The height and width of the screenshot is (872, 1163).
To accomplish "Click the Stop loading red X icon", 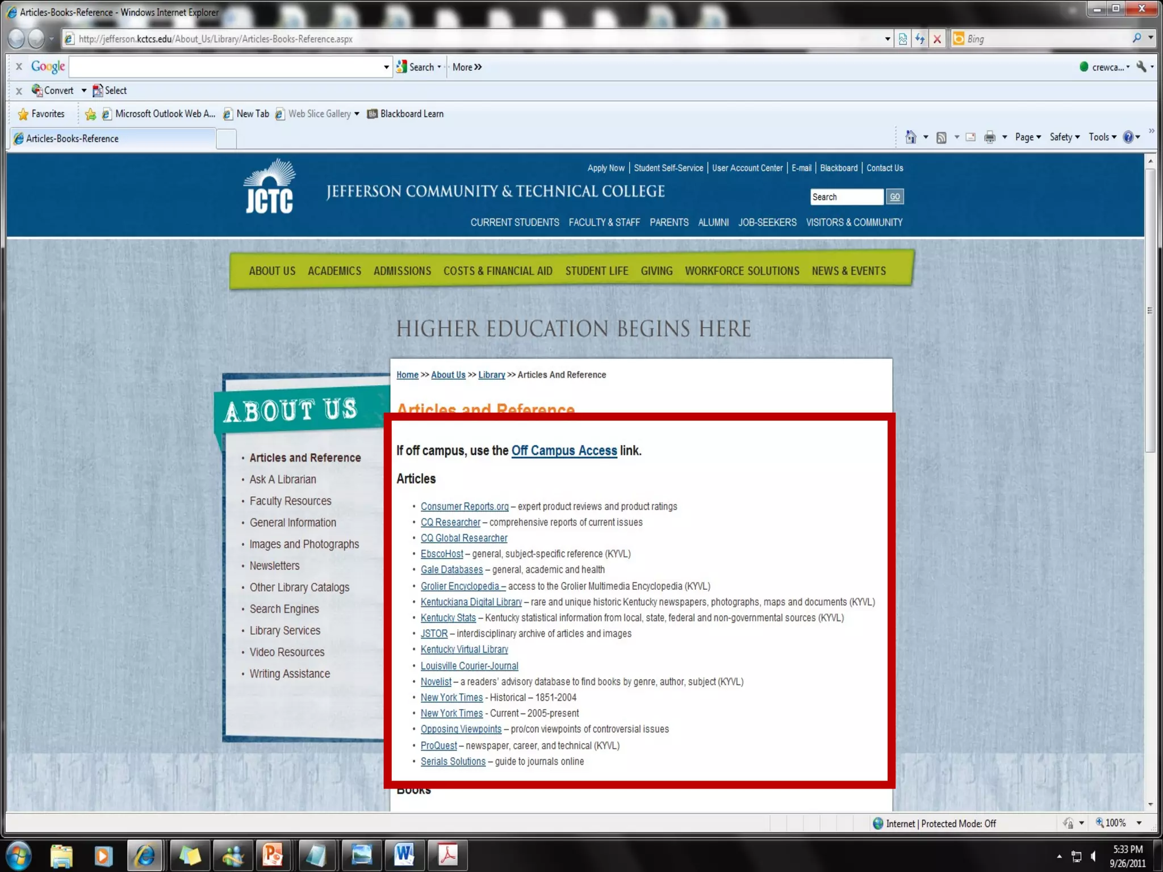I will click(938, 39).
